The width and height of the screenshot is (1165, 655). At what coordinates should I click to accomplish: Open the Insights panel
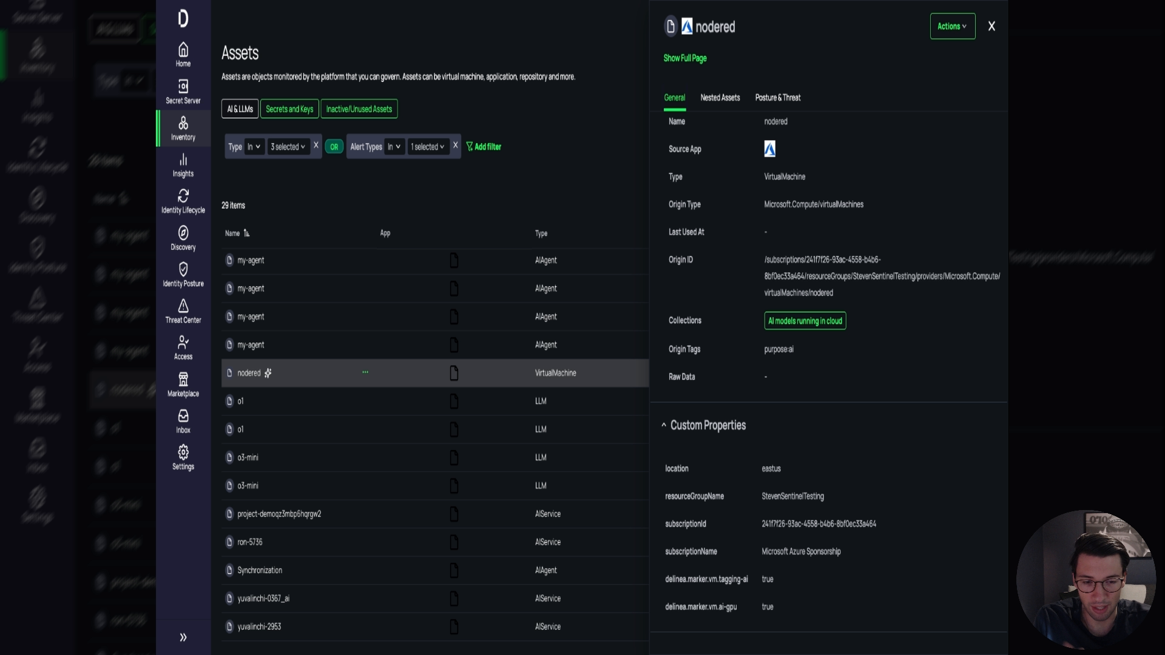point(183,165)
